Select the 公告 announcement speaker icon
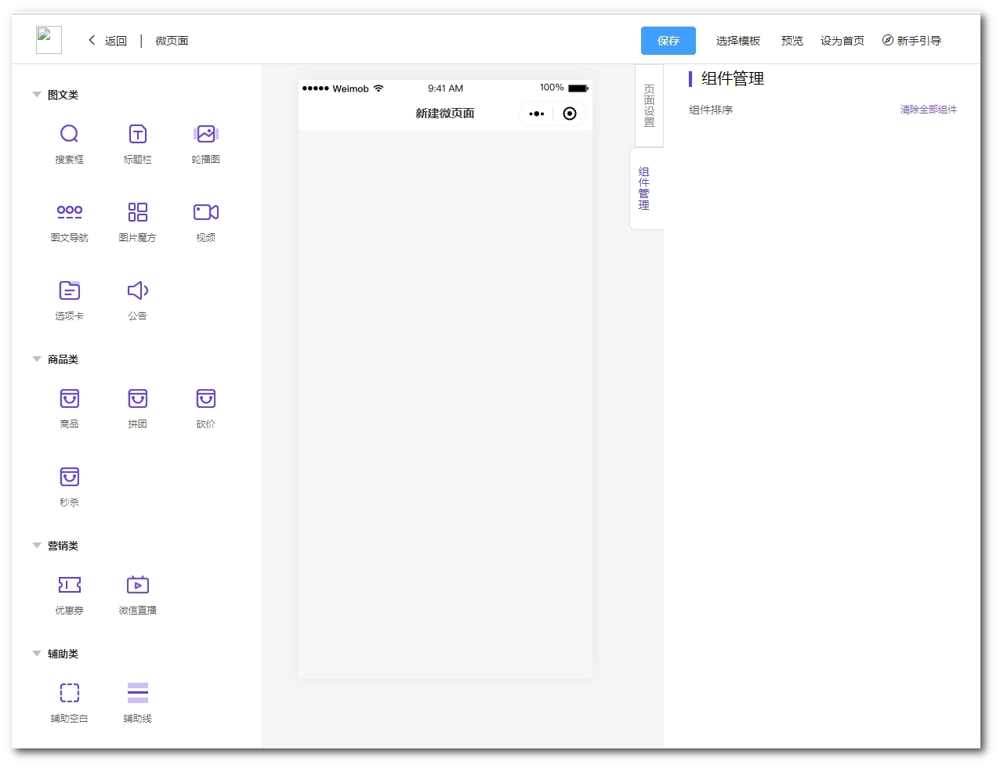Image resolution: width=1000 pixels, height=768 pixels. 137,291
